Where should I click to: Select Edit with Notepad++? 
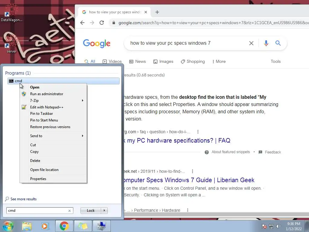click(x=47, y=107)
